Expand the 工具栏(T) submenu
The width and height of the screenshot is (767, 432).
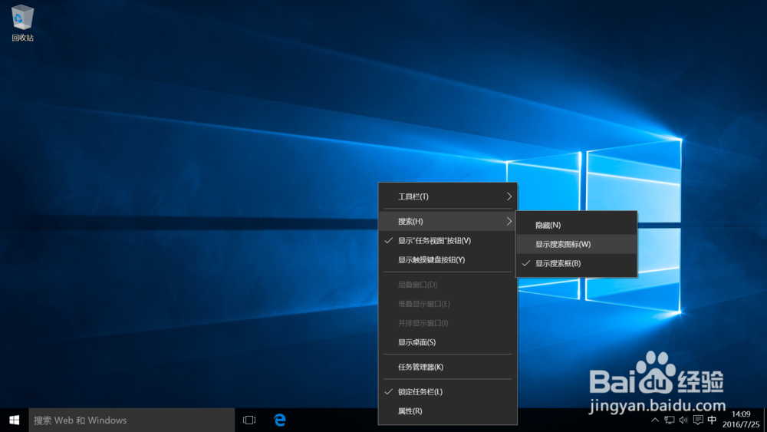pyautogui.click(x=448, y=196)
